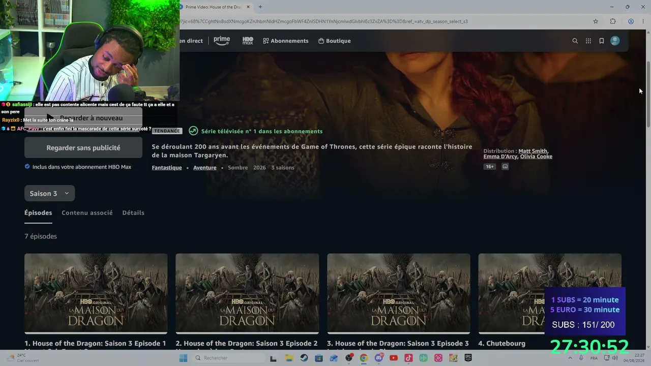
Task: Click the Regarder sans publicité button
Action: coord(83,148)
